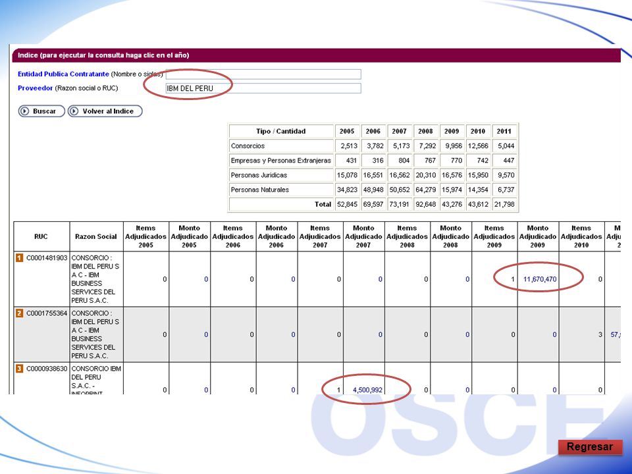The width and height of the screenshot is (632, 474).
Task: Select year 2005 in the index table header
Action: point(347,132)
